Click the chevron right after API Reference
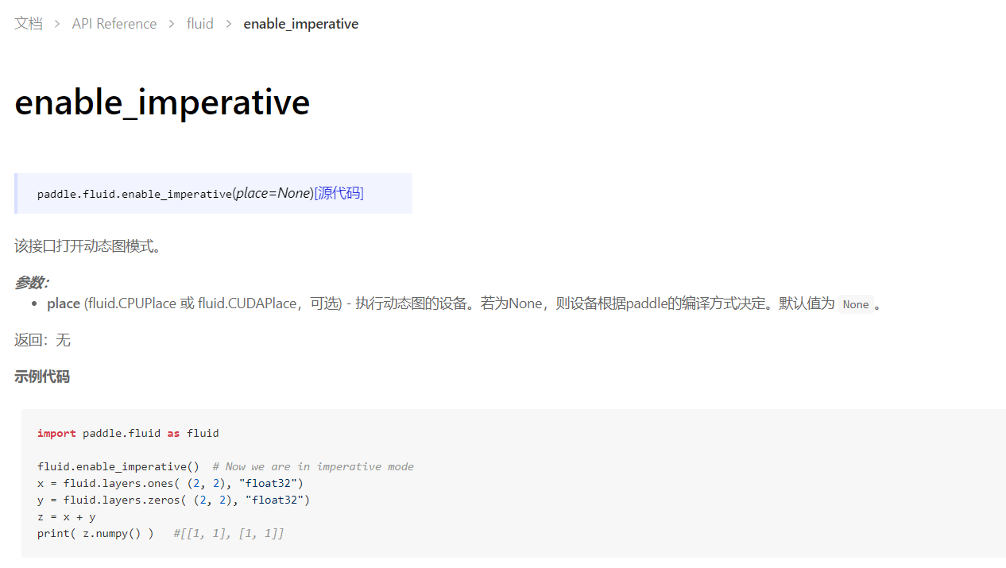1006x568 pixels. [172, 24]
